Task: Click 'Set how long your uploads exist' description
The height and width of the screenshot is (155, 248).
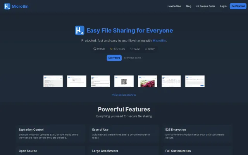Action: 48,136
